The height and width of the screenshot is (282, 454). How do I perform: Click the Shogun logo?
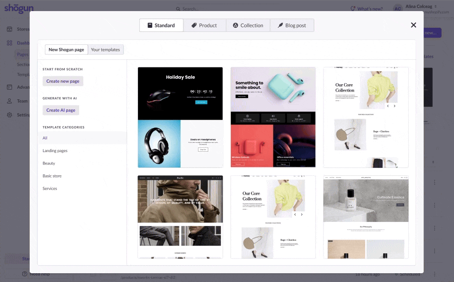click(x=19, y=8)
